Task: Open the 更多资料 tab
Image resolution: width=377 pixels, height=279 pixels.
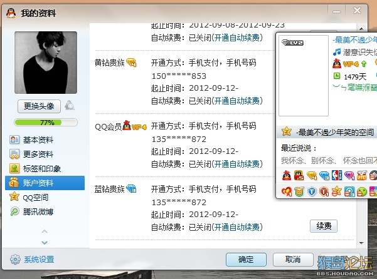Action: 45,154
